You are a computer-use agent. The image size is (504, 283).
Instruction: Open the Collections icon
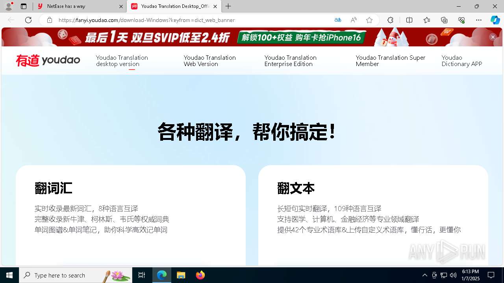(x=444, y=20)
